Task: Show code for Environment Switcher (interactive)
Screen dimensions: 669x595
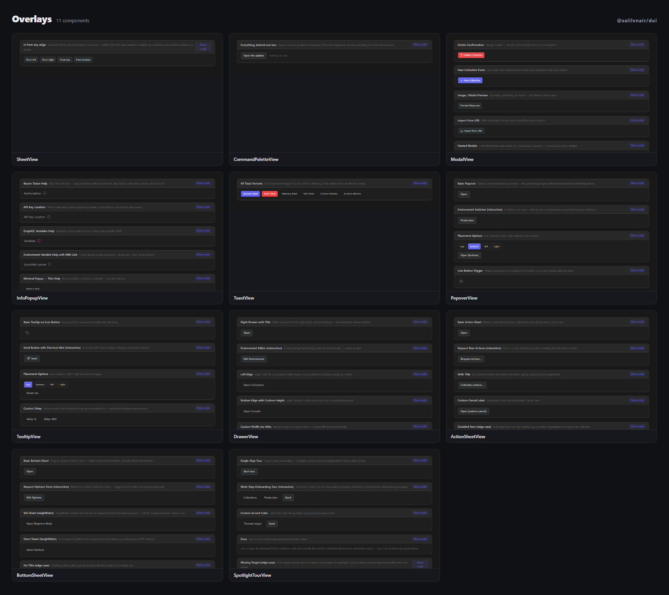Action: pos(637,210)
